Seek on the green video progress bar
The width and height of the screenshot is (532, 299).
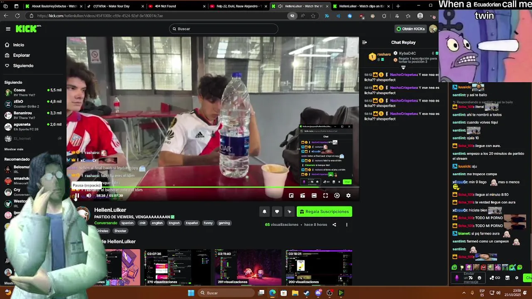[x=212, y=187]
